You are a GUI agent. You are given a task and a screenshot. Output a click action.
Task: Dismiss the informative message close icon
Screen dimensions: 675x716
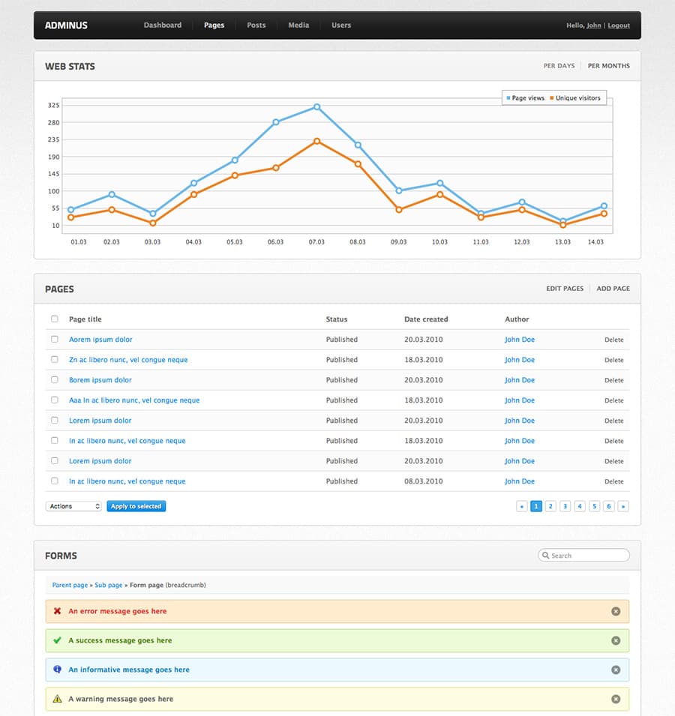pyautogui.click(x=616, y=670)
